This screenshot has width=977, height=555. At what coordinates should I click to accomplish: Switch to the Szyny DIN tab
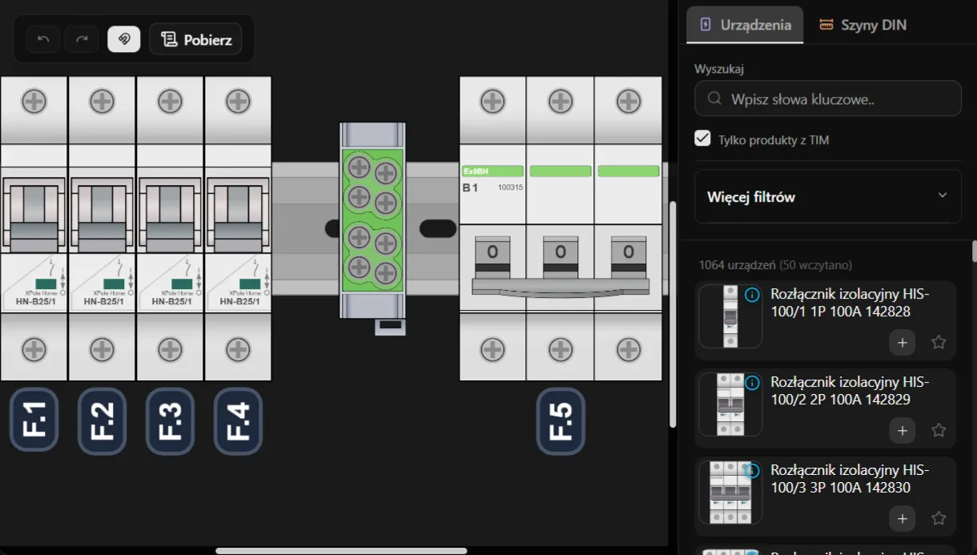862,24
